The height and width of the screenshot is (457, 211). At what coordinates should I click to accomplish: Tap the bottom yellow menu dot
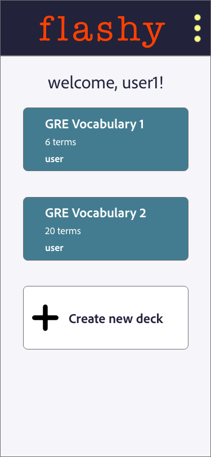pos(197,39)
